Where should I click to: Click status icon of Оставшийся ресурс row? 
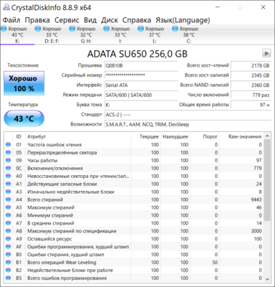point(8,239)
